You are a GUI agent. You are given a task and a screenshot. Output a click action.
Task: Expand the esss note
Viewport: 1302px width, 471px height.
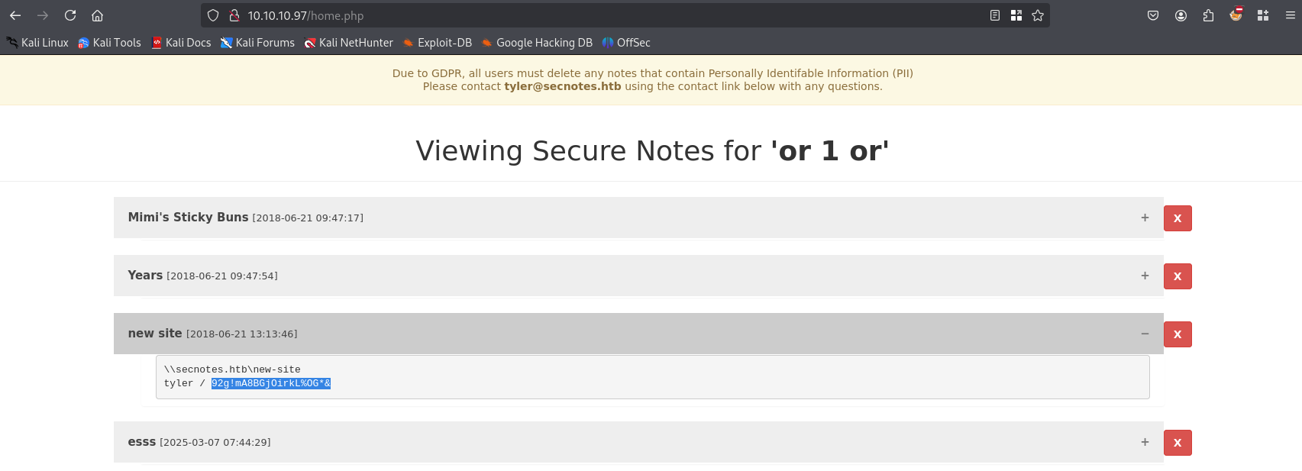pos(1145,442)
